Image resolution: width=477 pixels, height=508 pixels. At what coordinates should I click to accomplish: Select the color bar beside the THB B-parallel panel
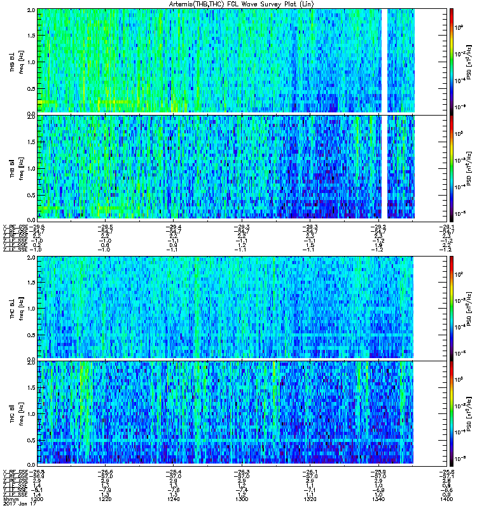point(452,168)
